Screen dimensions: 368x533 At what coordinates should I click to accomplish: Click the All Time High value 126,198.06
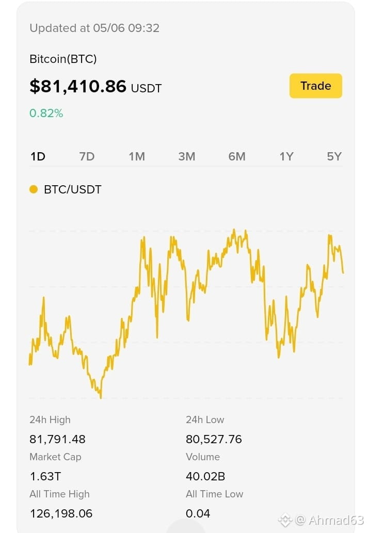(61, 513)
